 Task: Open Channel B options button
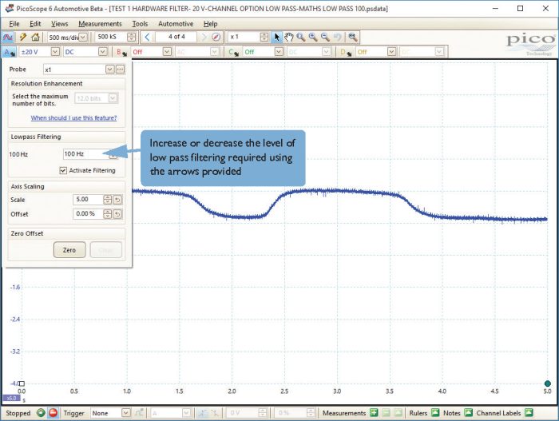pos(121,52)
